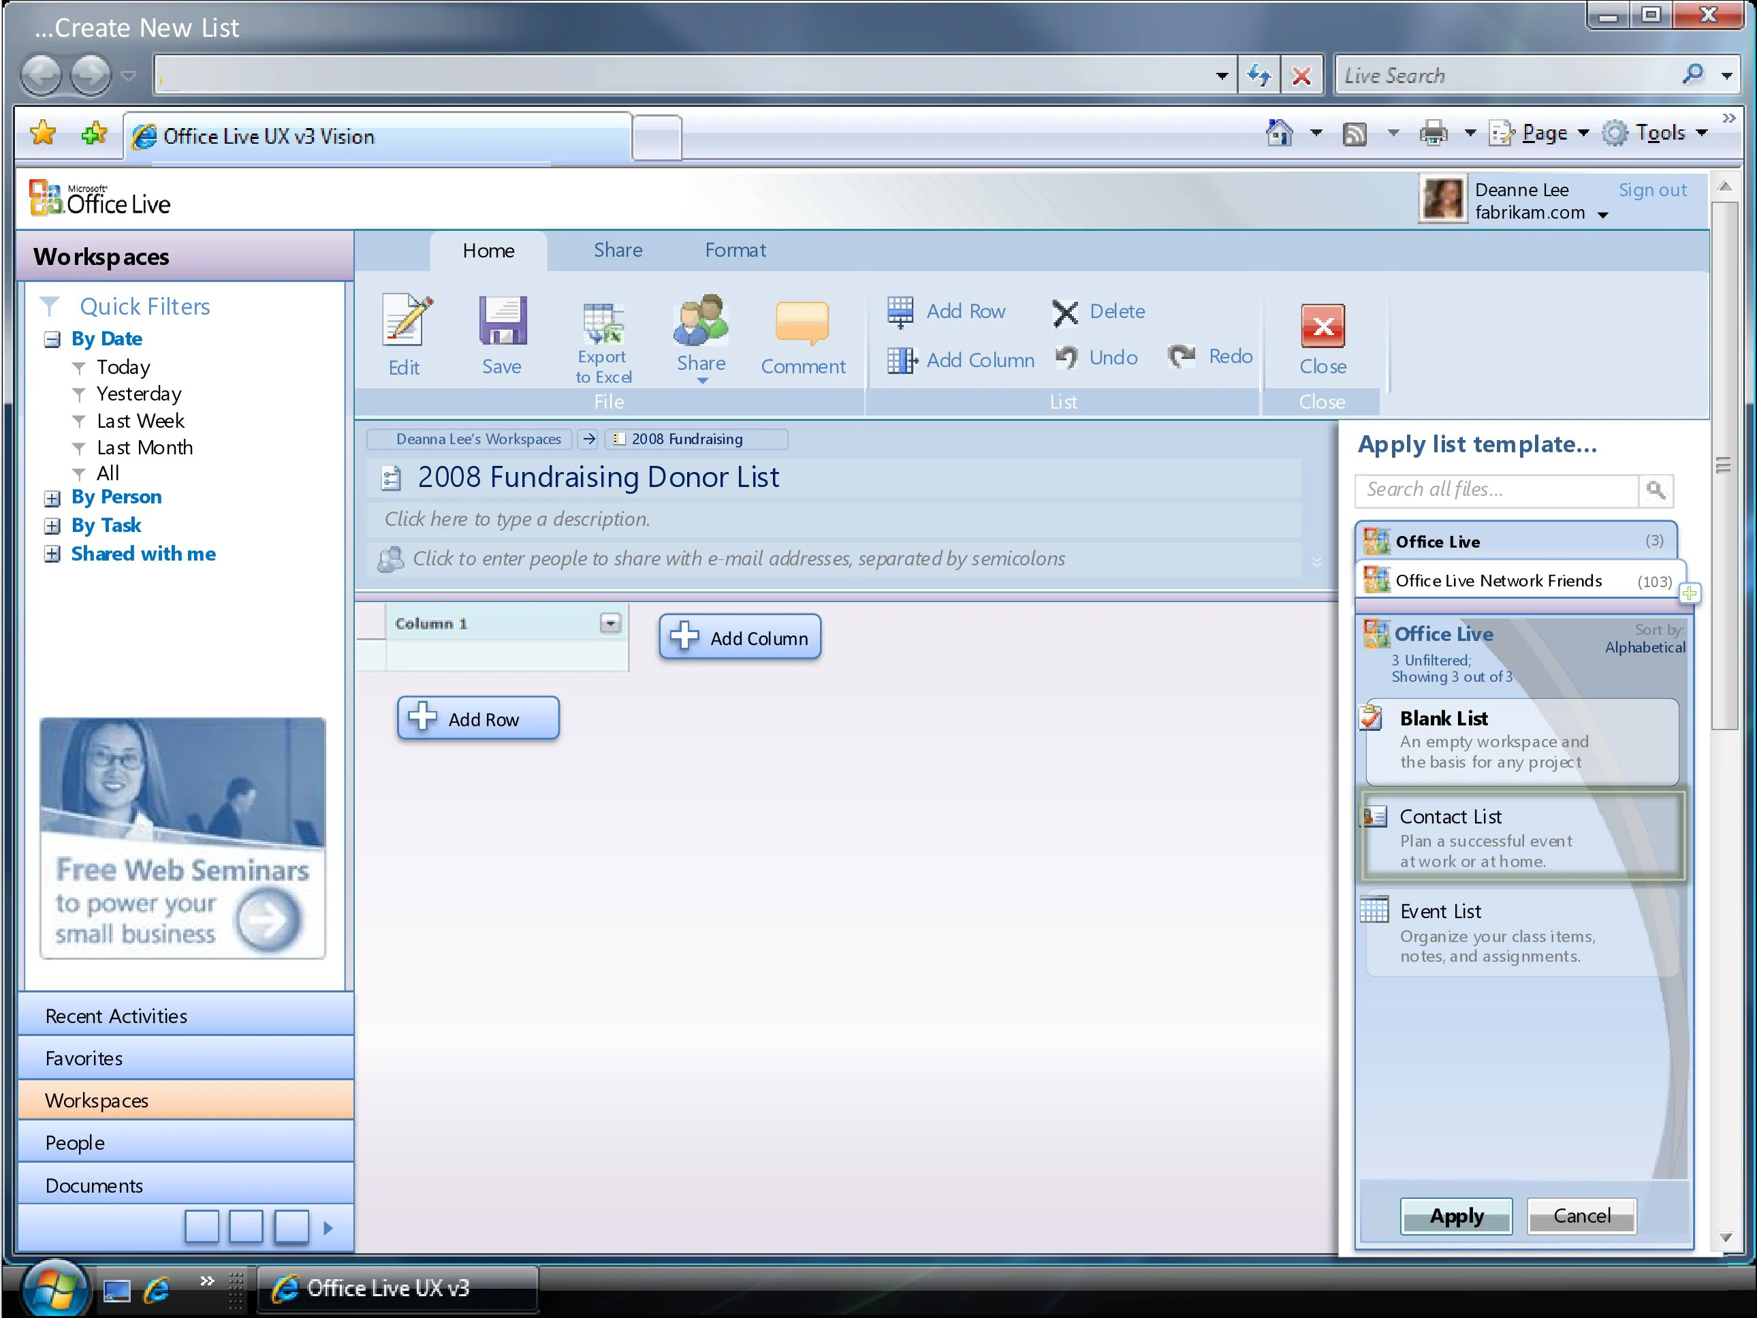Click the browser Stop icon
Screen dimensions: 1757x1318
point(1301,76)
